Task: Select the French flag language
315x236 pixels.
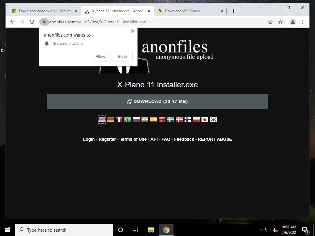Action: point(119,120)
